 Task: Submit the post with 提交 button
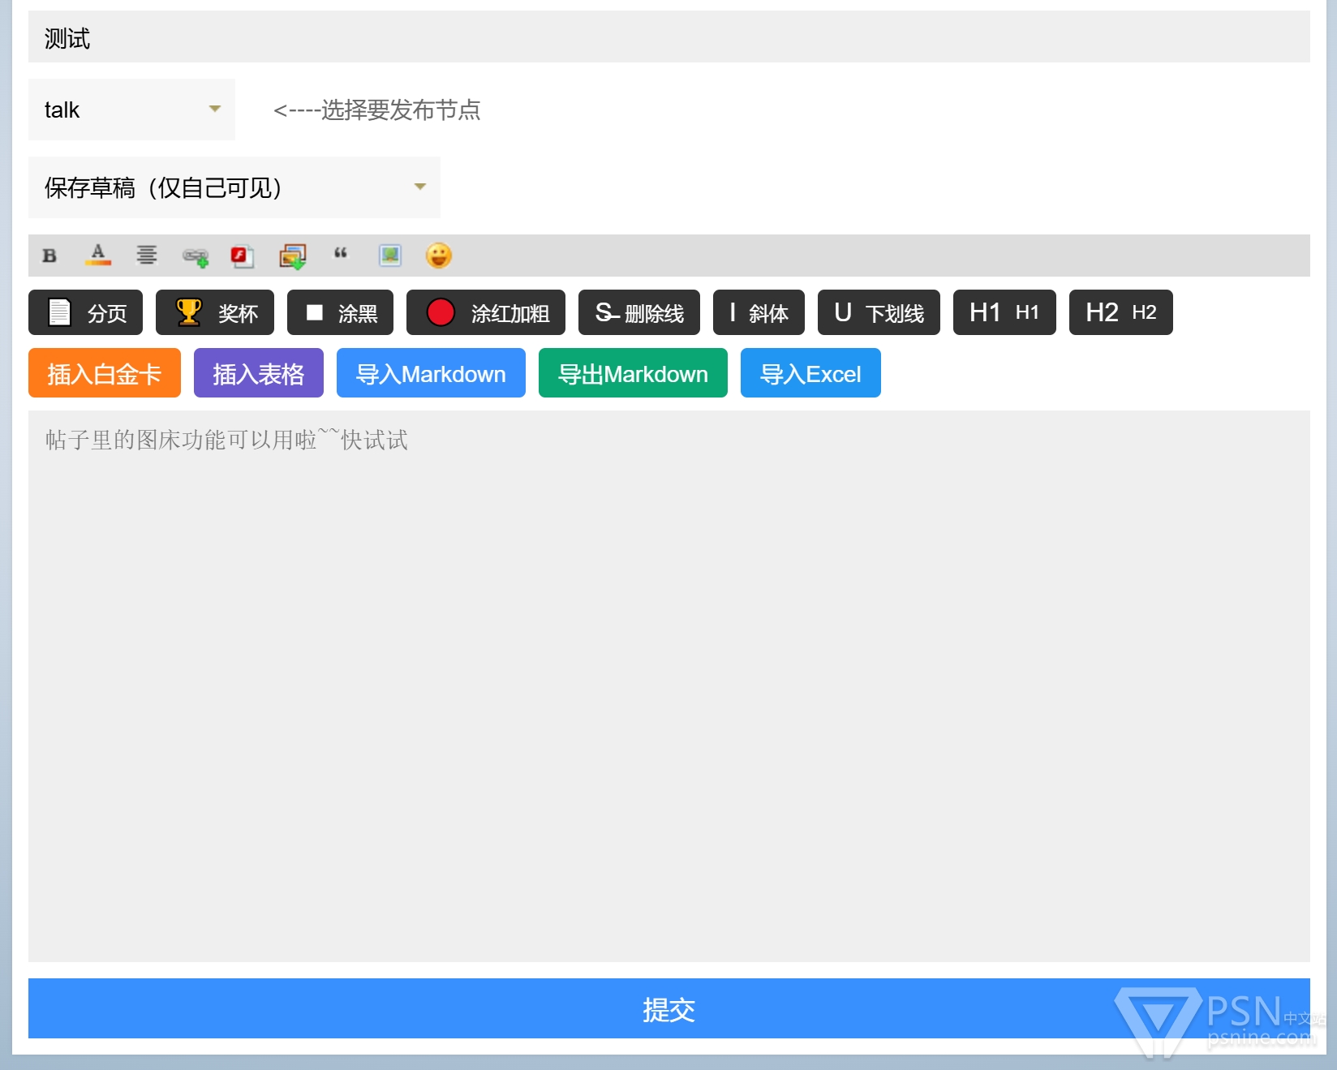668,1008
